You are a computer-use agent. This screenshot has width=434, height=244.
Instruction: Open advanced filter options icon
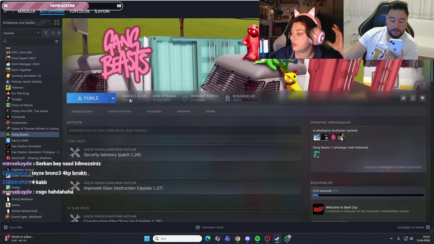[57, 41]
